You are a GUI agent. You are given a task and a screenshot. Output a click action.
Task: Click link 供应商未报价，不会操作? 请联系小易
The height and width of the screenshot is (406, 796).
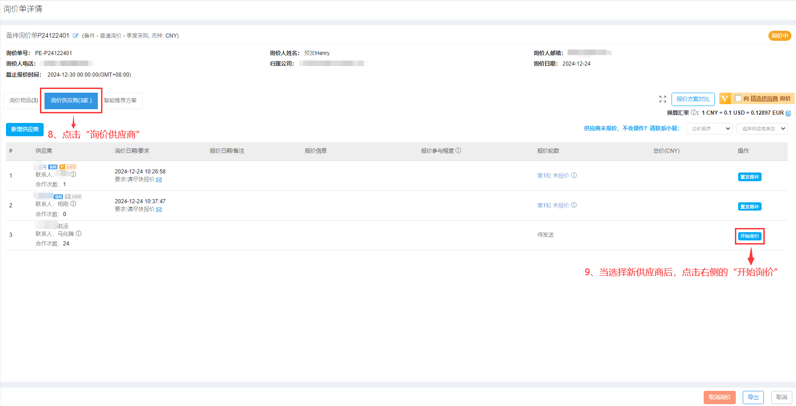tap(632, 128)
